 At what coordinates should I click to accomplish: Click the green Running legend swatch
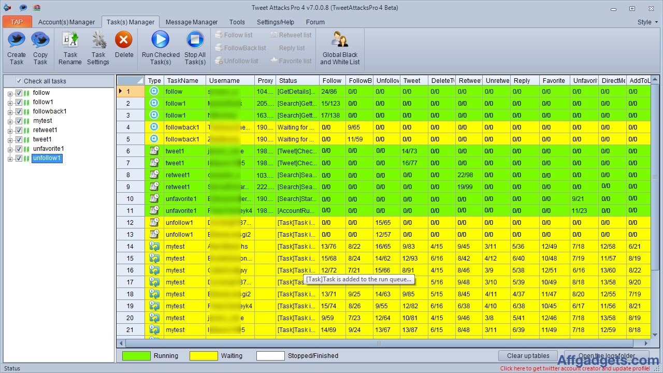[136, 356]
